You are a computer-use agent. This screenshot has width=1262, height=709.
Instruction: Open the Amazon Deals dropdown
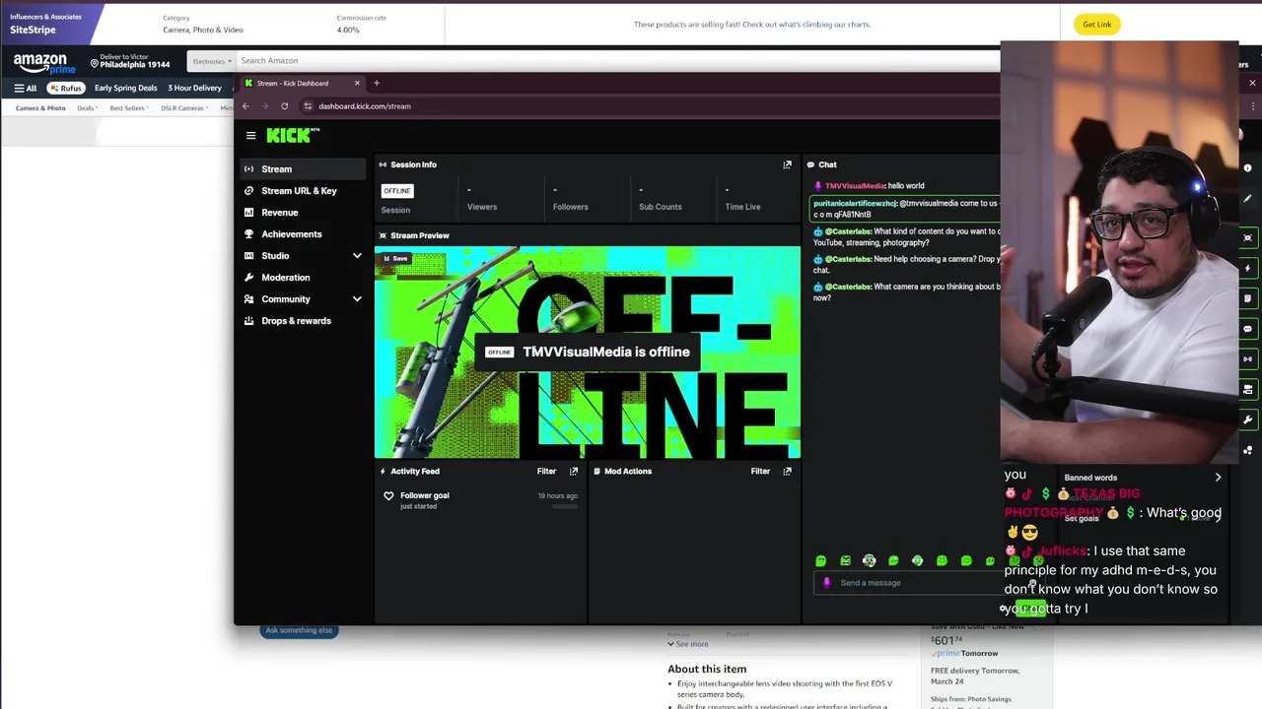pos(88,108)
